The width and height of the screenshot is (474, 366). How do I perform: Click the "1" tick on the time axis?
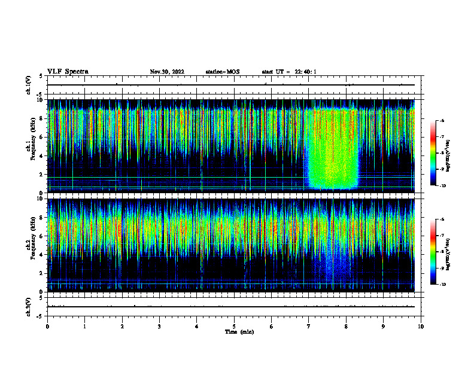[x=84, y=327]
